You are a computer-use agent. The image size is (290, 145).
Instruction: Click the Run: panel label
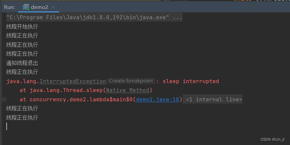click(9, 7)
